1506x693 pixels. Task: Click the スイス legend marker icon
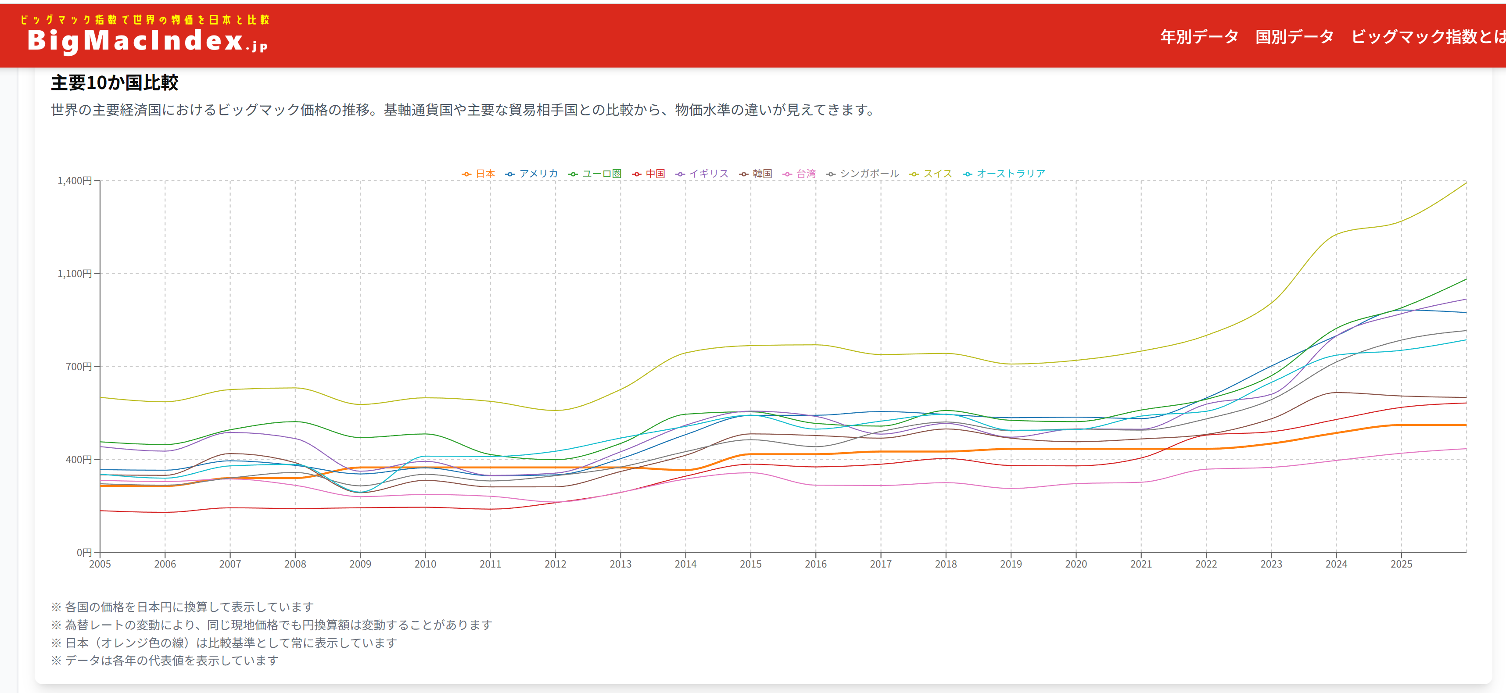tap(914, 174)
